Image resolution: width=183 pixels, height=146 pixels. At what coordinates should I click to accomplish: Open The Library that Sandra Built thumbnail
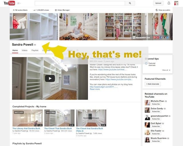click(x=27, y=118)
